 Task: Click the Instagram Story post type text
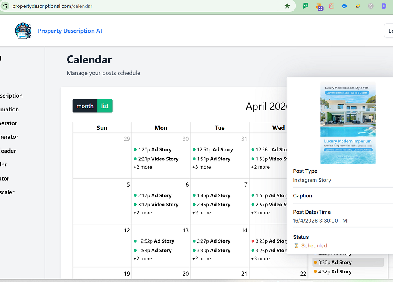312,180
